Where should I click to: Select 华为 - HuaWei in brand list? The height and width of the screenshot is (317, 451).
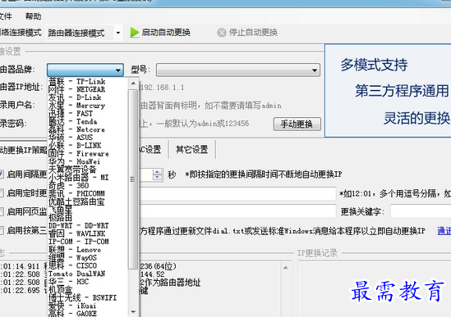click(x=87, y=161)
